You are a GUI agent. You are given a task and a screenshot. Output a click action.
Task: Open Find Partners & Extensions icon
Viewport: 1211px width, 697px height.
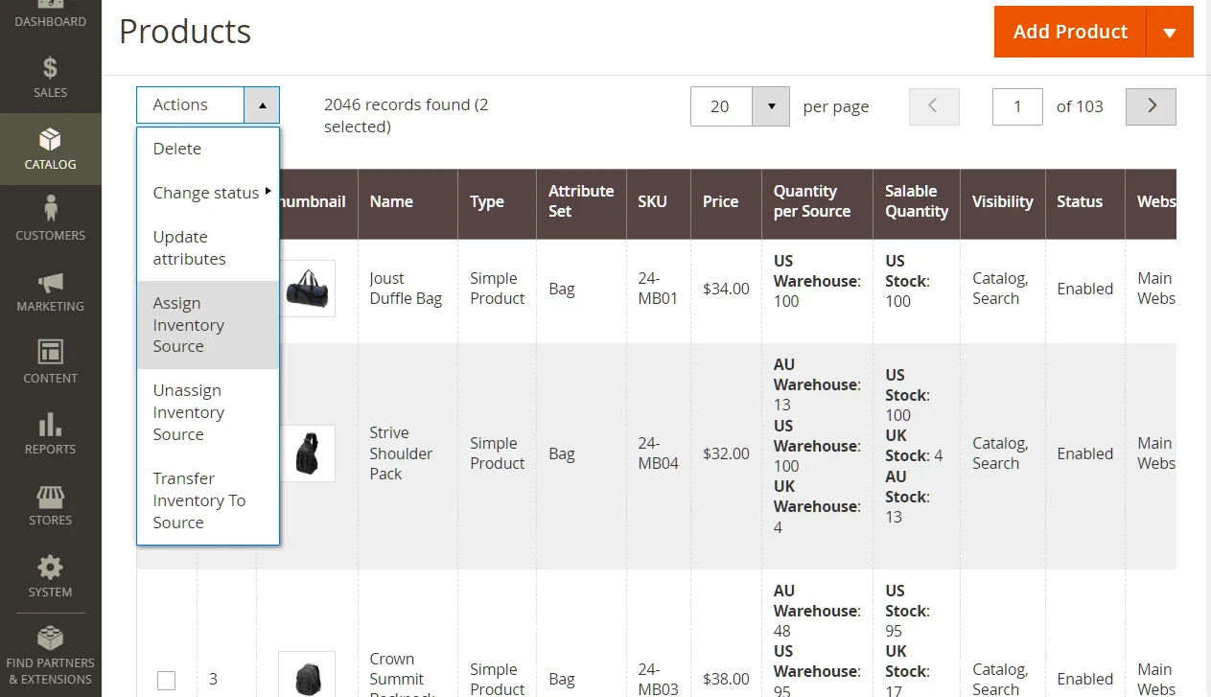pyautogui.click(x=50, y=639)
